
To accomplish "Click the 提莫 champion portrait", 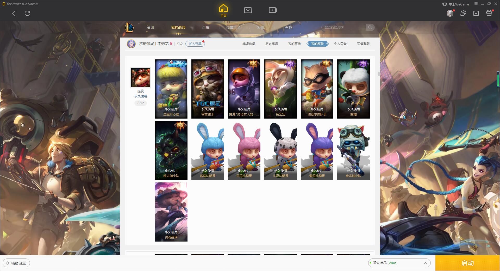I will pos(141,78).
